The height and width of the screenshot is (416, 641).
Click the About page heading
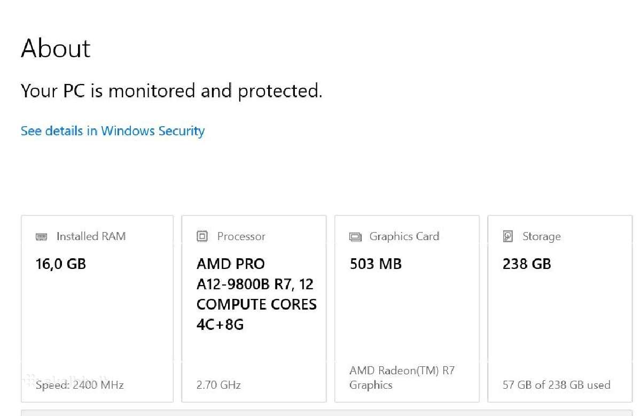tap(56, 48)
